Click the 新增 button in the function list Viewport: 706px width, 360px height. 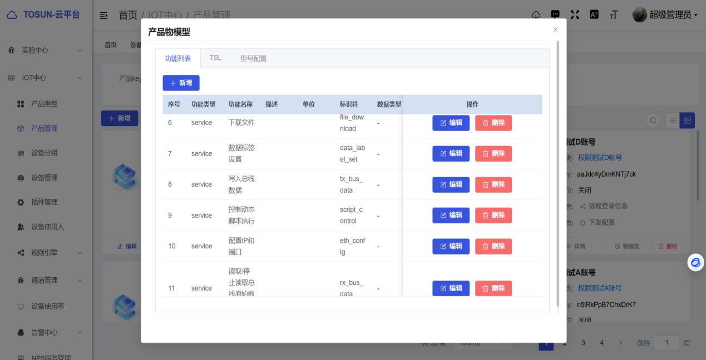181,82
